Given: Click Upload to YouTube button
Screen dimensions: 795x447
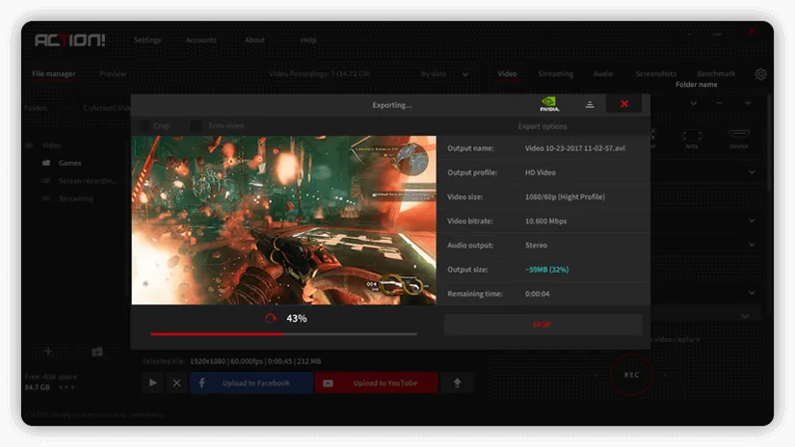Looking at the screenshot, I should [x=376, y=383].
